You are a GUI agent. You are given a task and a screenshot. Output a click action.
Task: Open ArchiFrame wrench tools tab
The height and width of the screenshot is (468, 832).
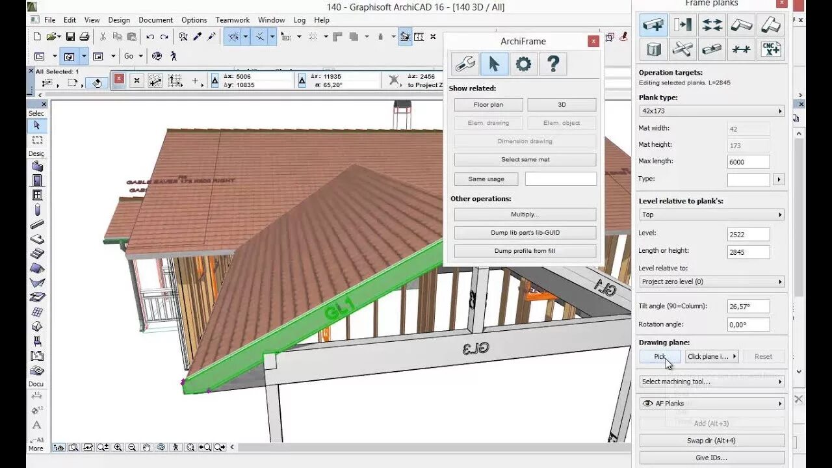(465, 64)
